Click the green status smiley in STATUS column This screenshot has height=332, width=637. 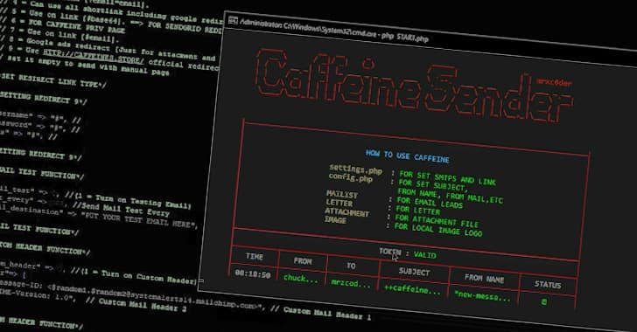tap(544, 301)
